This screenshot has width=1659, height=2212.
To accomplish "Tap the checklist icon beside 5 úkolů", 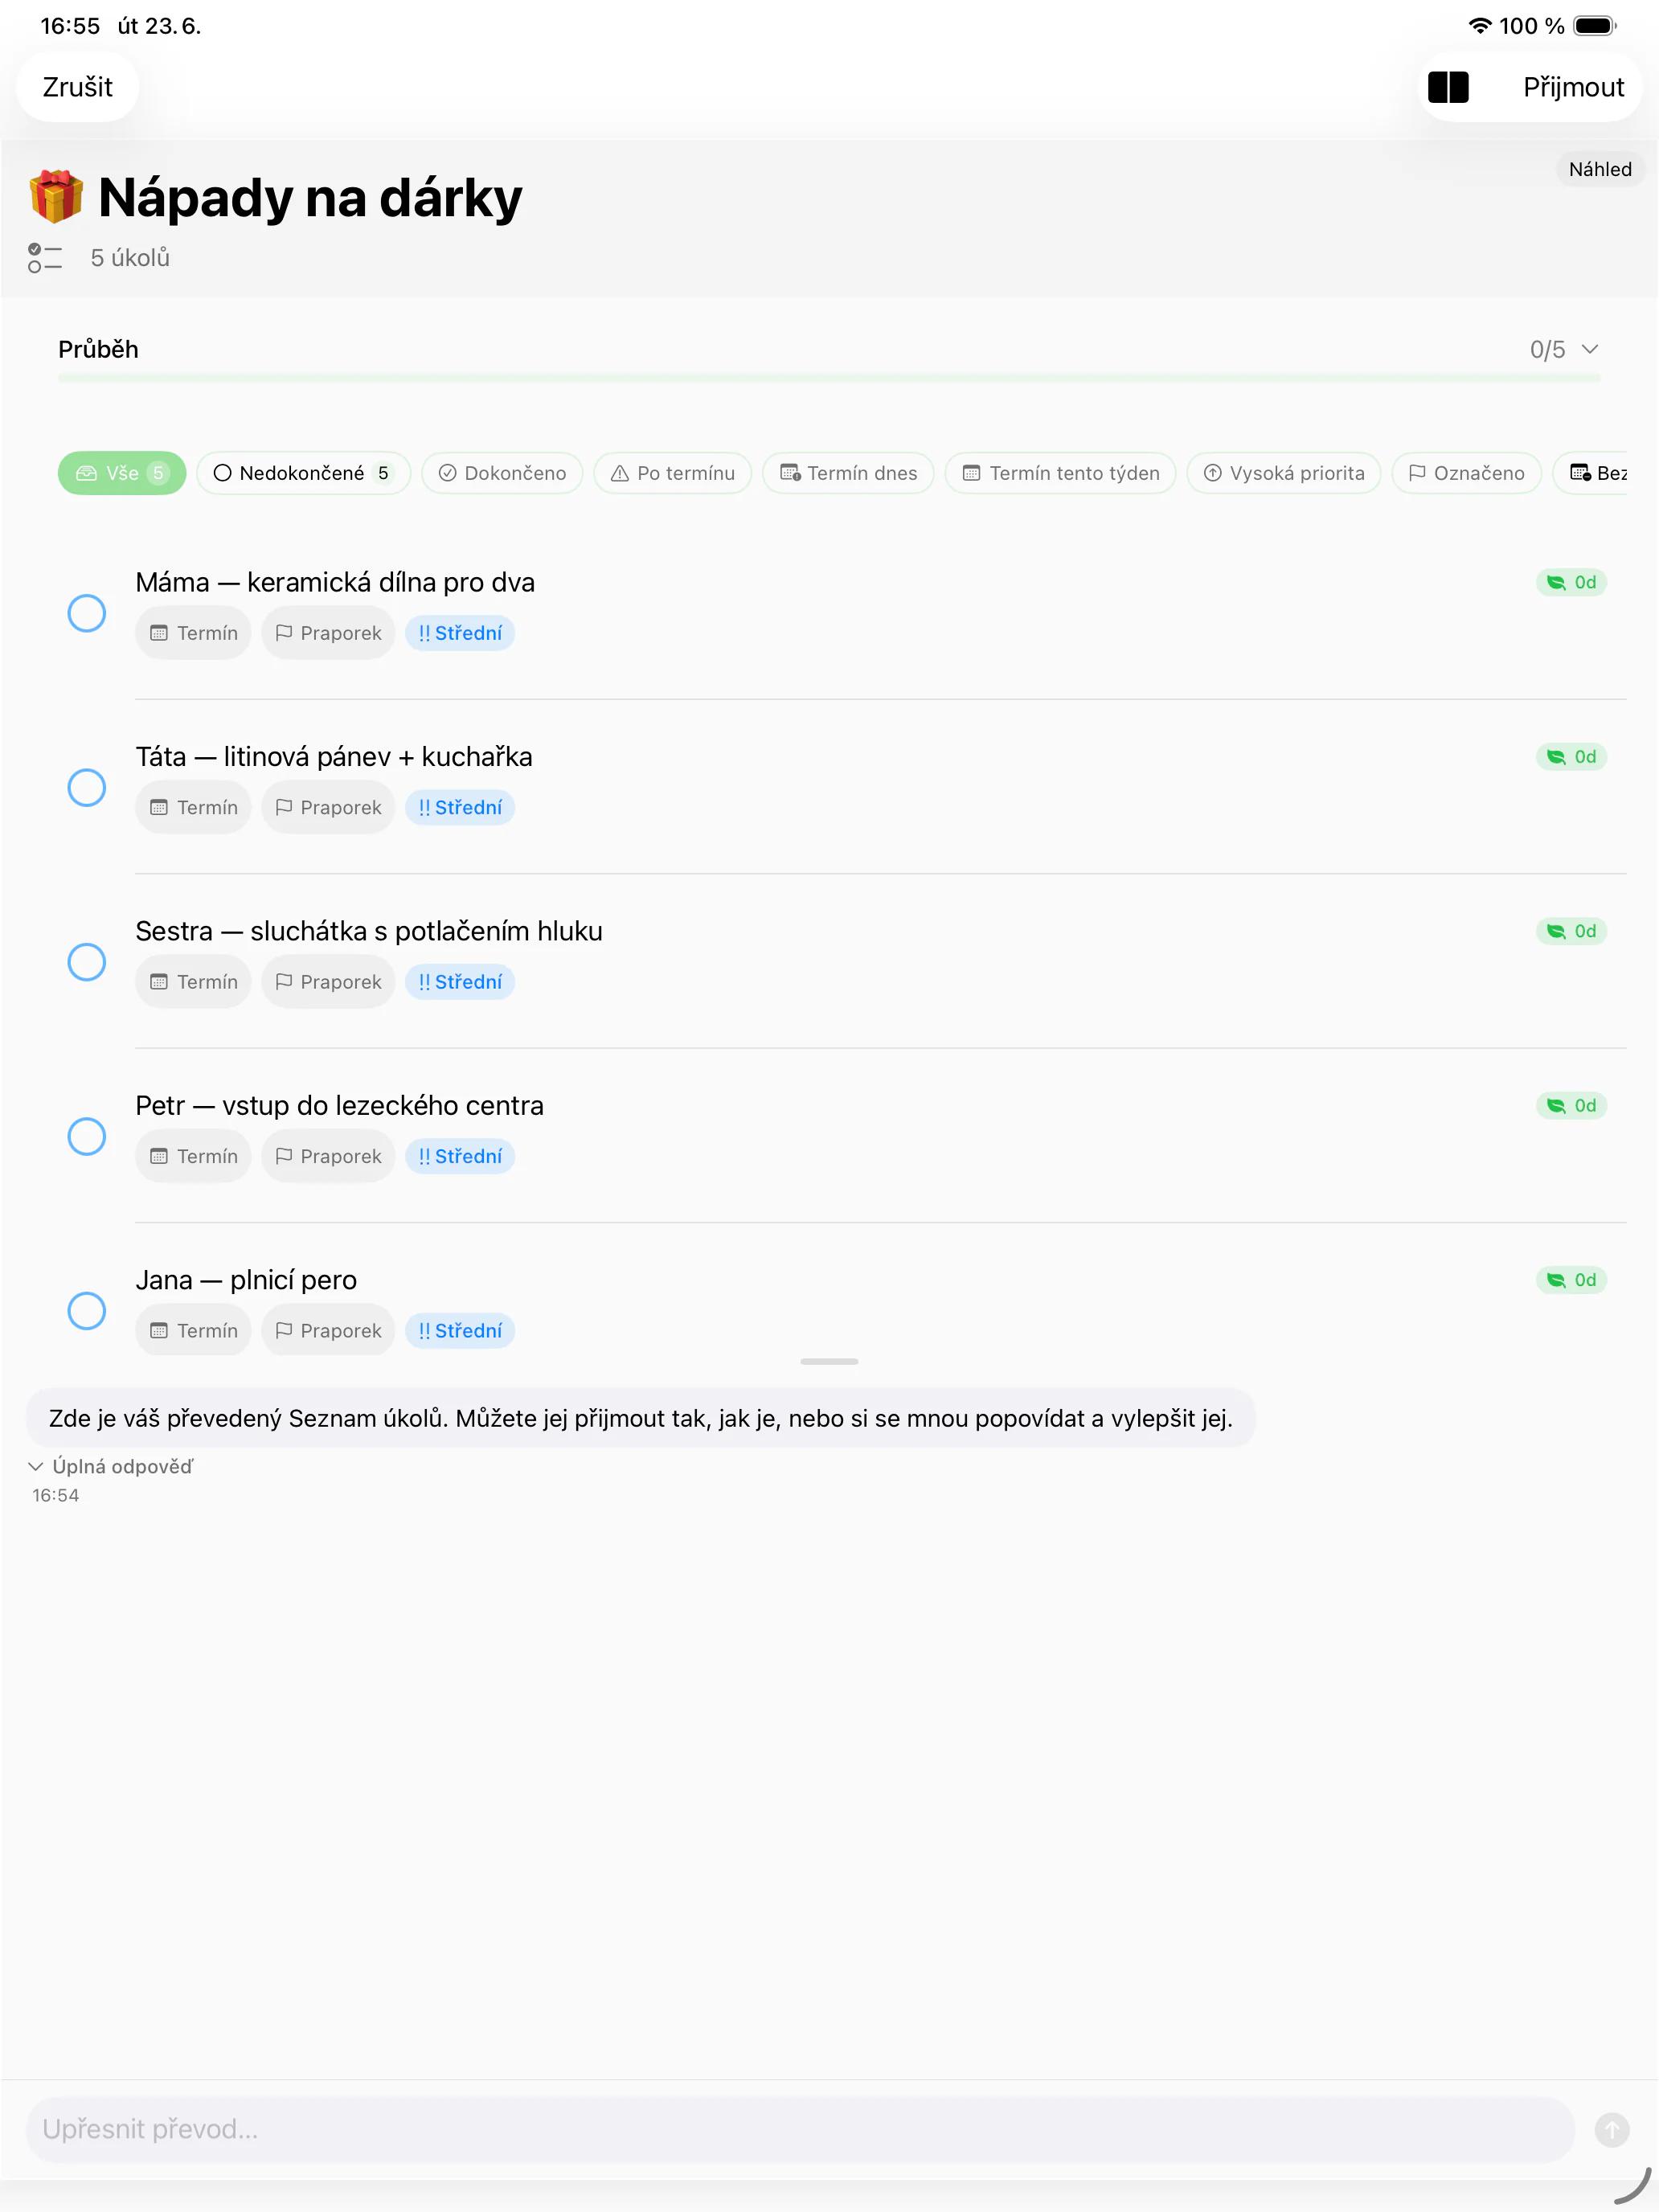I will click(45, 258).
